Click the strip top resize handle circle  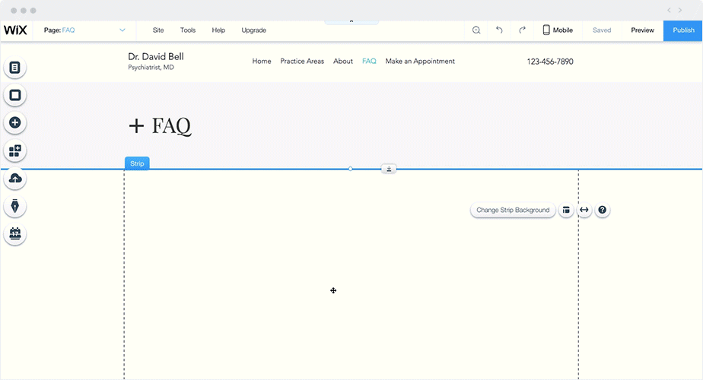point(350,169)
